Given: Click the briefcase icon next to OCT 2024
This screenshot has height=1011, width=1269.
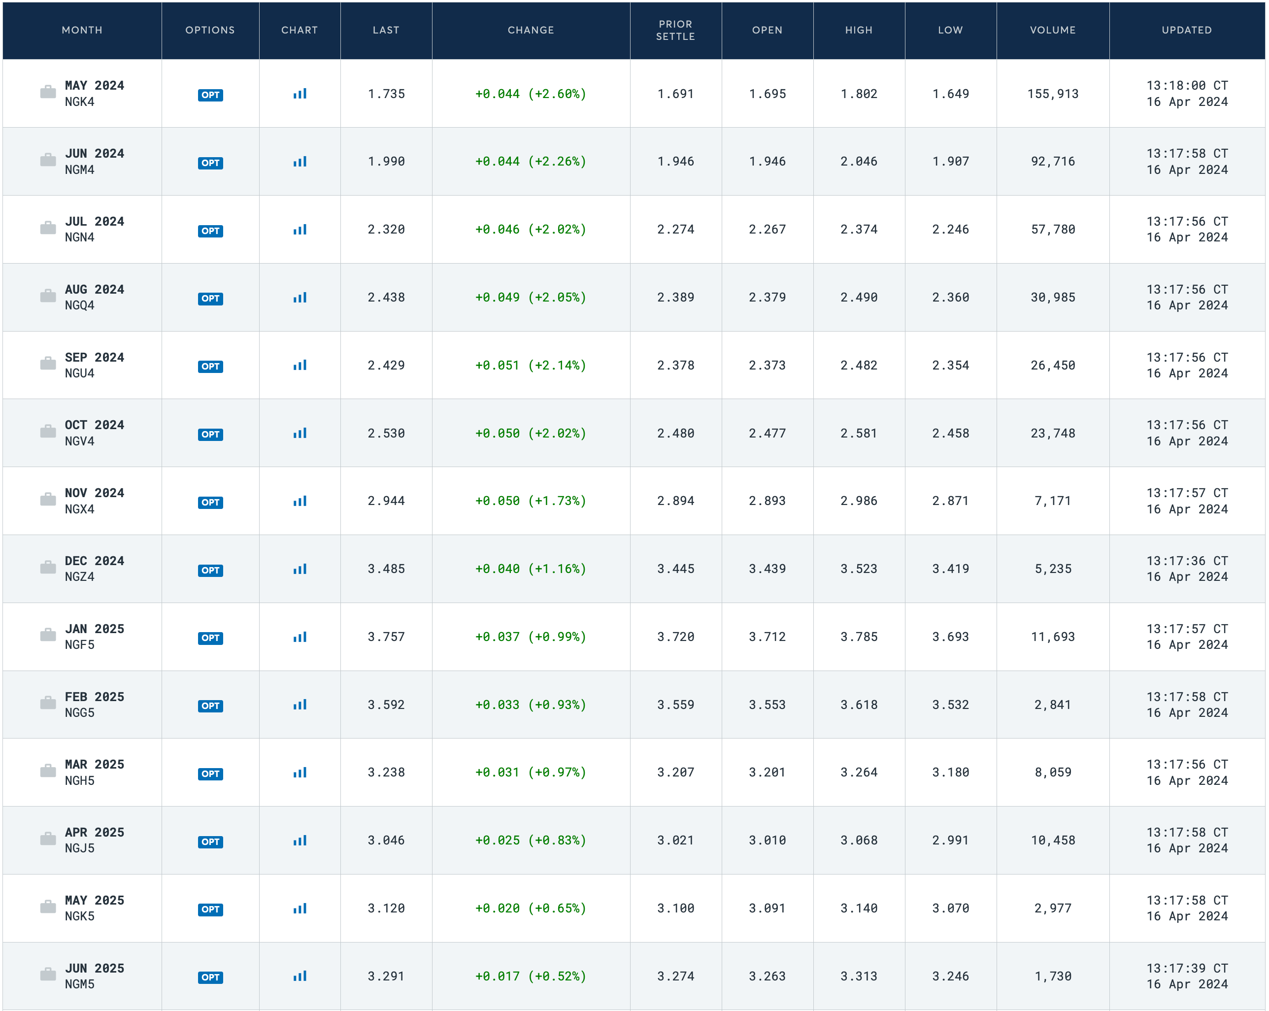Looking at the screenshot, I should pyautogui.click(x=48, y=431).
